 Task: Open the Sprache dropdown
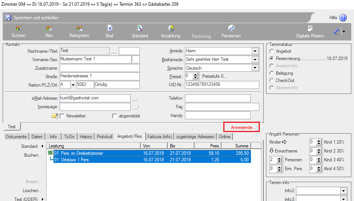click(255, 68)
